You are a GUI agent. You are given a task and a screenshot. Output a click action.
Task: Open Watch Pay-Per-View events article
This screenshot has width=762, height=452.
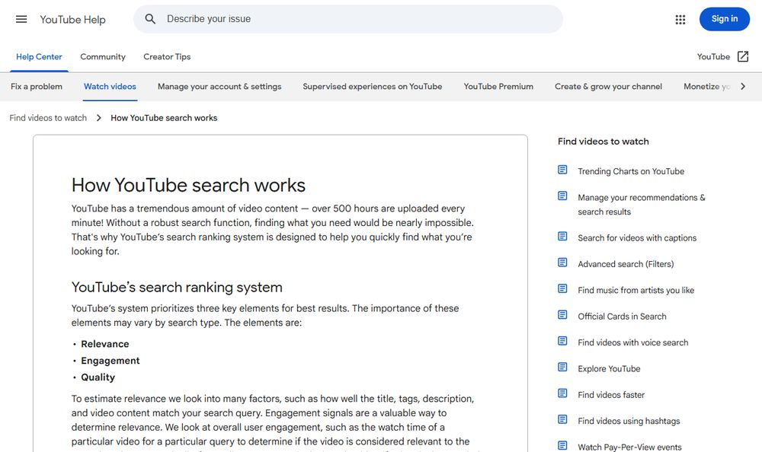pyautogui.click(x=629, y=447)
